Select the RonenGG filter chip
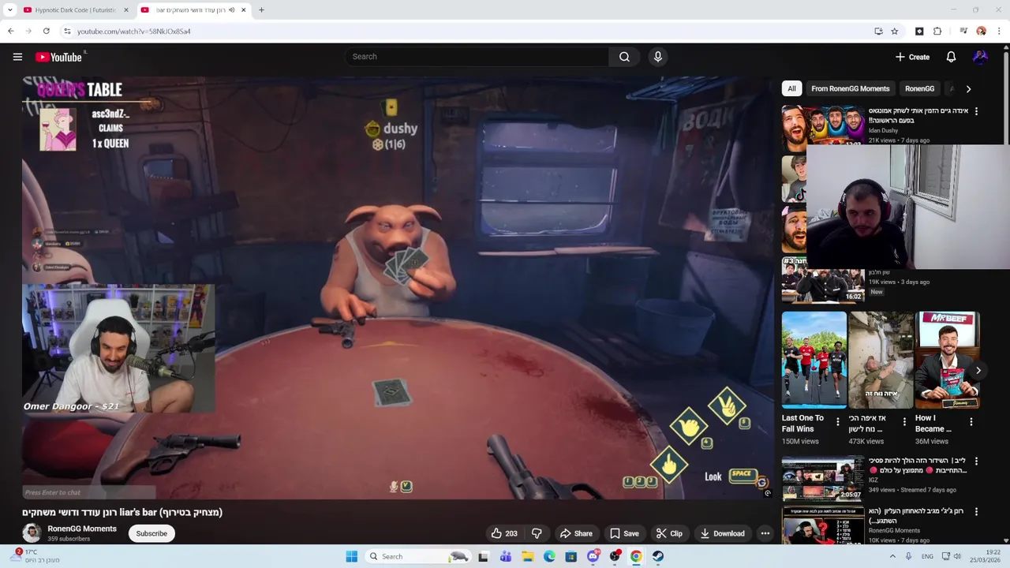Image resolution: width=1010 pixels, height=568 pixels. pyautogui.click(x=919, y=88)
